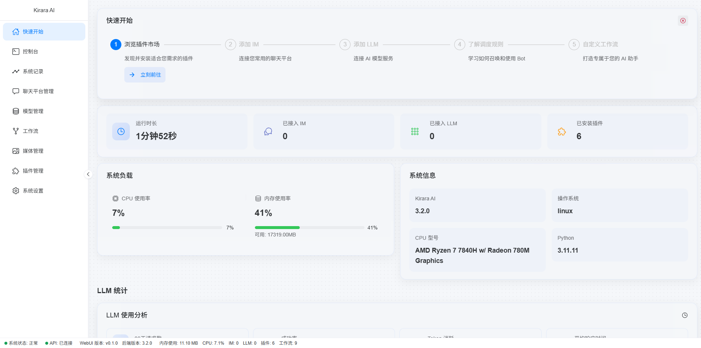Select step 2 添加 IM

point(242,44)
